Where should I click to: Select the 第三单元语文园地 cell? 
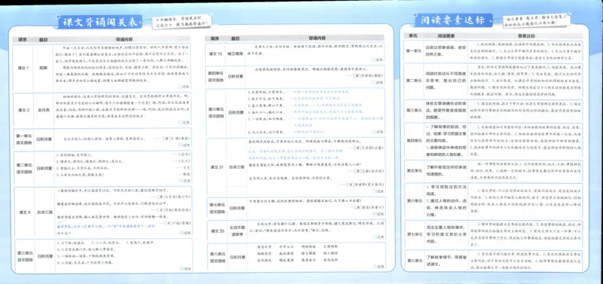(24, 255)
